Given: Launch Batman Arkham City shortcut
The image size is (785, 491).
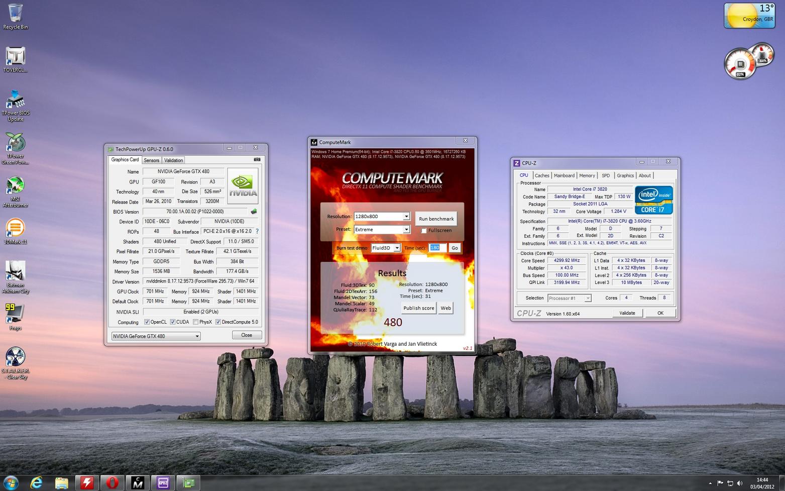Looking at the screenshot, I should click(x=16, y=277).
